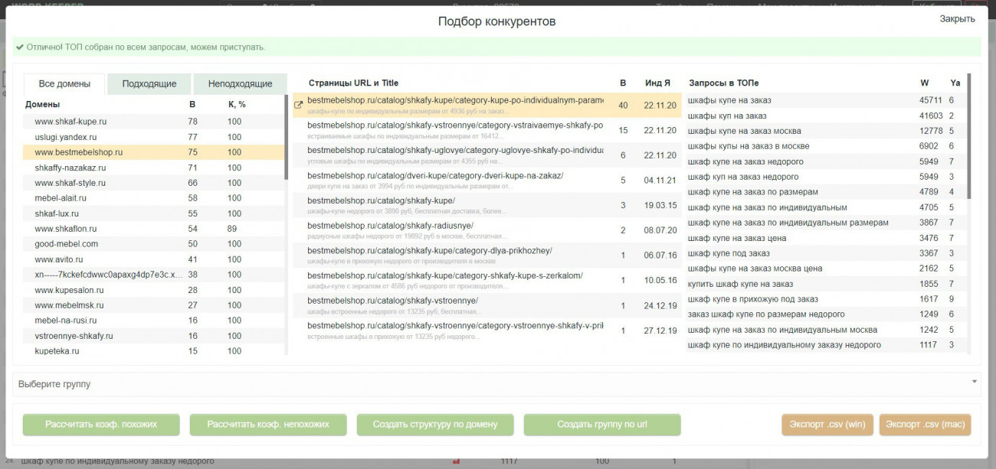Viewport: 996px width, 469px height.
Task: Select URL category-dlya-prikhozhey page row
Action: [x=487, y=256]
